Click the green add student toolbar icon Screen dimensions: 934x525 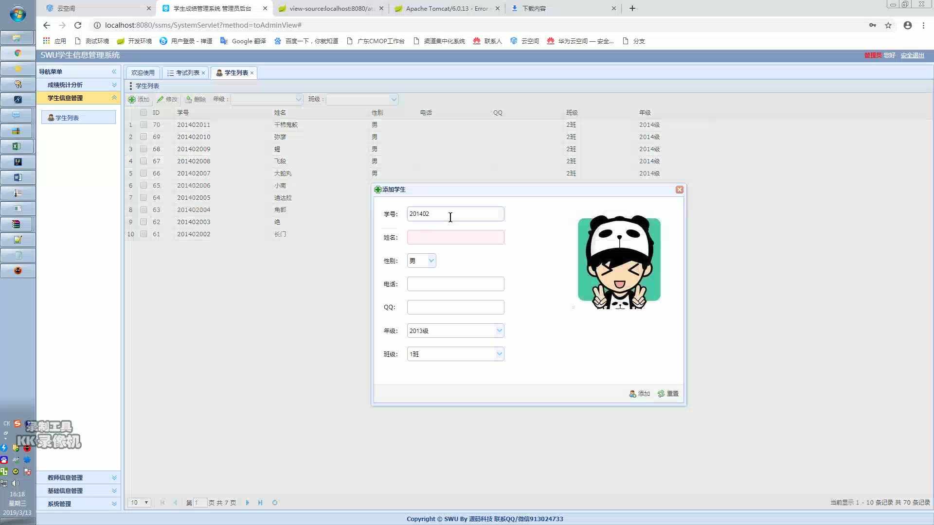[132, 100]
